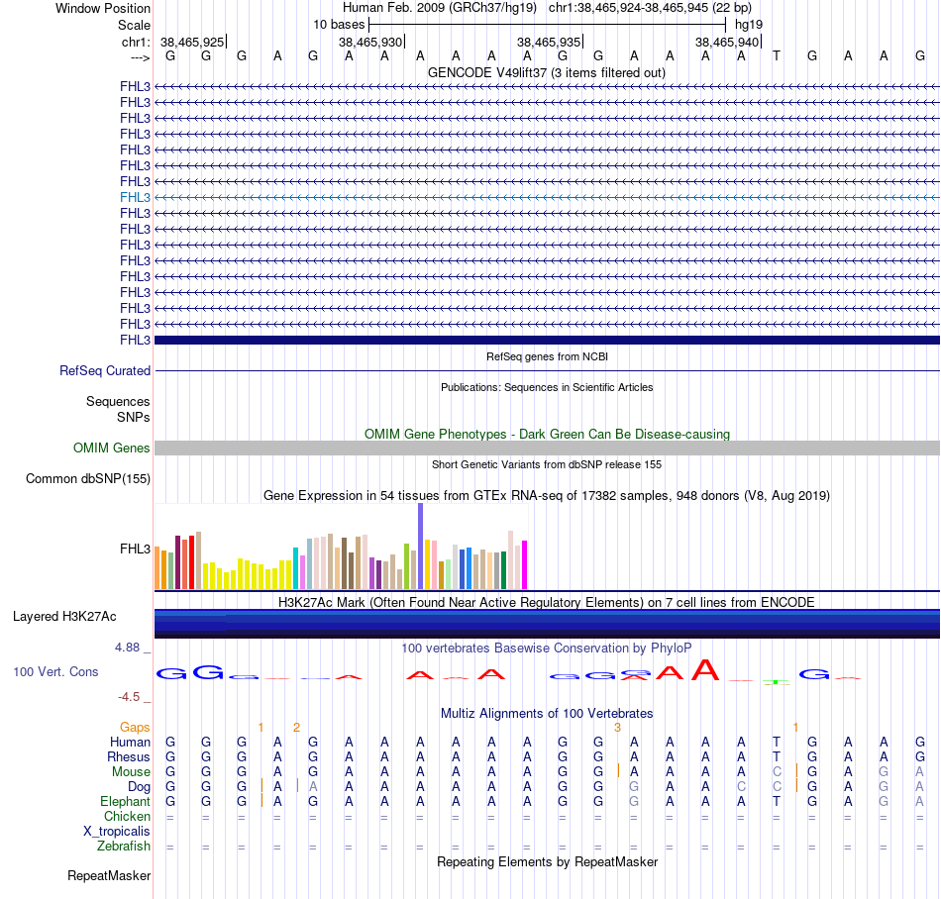Click the 10 bases scale text

click(339, 25)
